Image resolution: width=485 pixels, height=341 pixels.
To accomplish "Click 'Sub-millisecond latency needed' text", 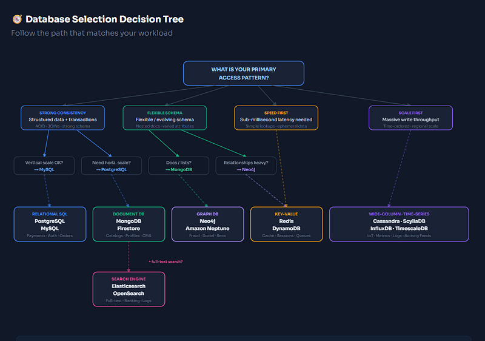I will [x=276, y=120].
